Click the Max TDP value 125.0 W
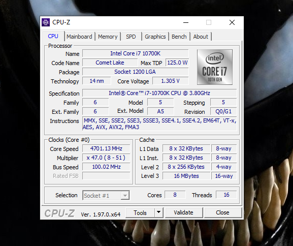Viewport: 293px width, 246px height. tap(177, 63)
